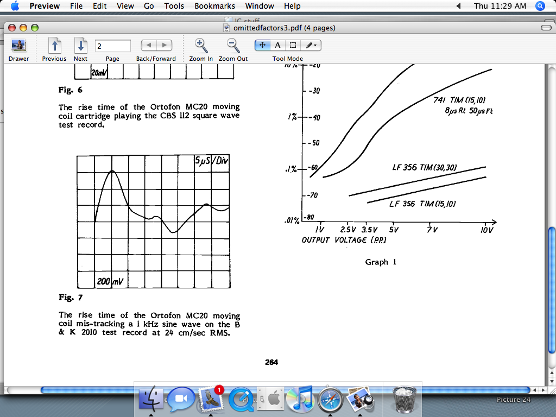The height and width of the screenshot is (417, 556).
Task: Click the scroll up arrow
Action: click(552, 373)
